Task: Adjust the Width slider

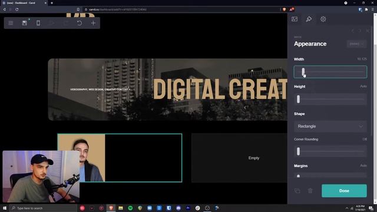Action: [330, 72]
